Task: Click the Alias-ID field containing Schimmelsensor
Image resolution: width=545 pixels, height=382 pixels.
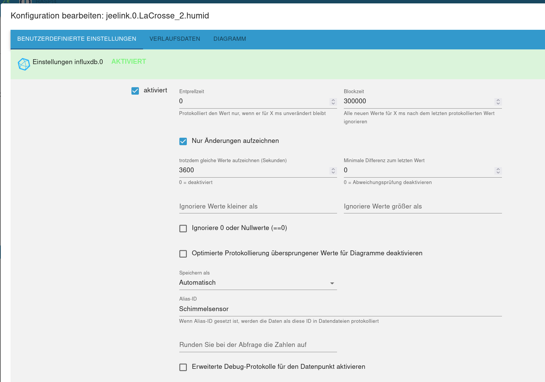Action: coord(340,309)
